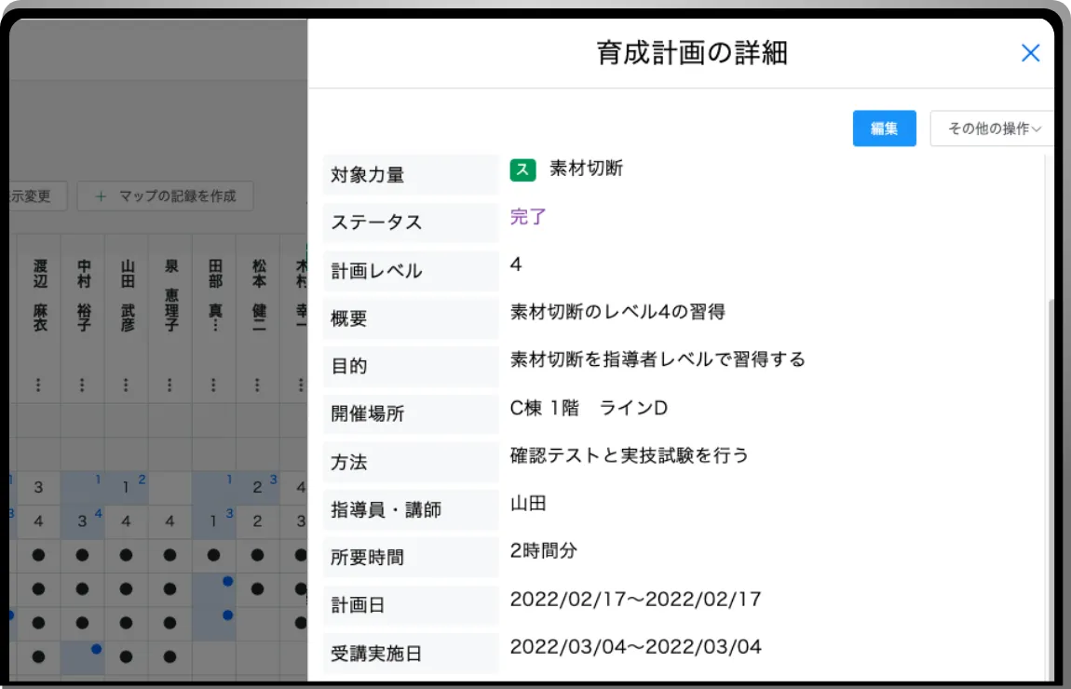Click the マップの記録を作成 button

click(166, 196)
